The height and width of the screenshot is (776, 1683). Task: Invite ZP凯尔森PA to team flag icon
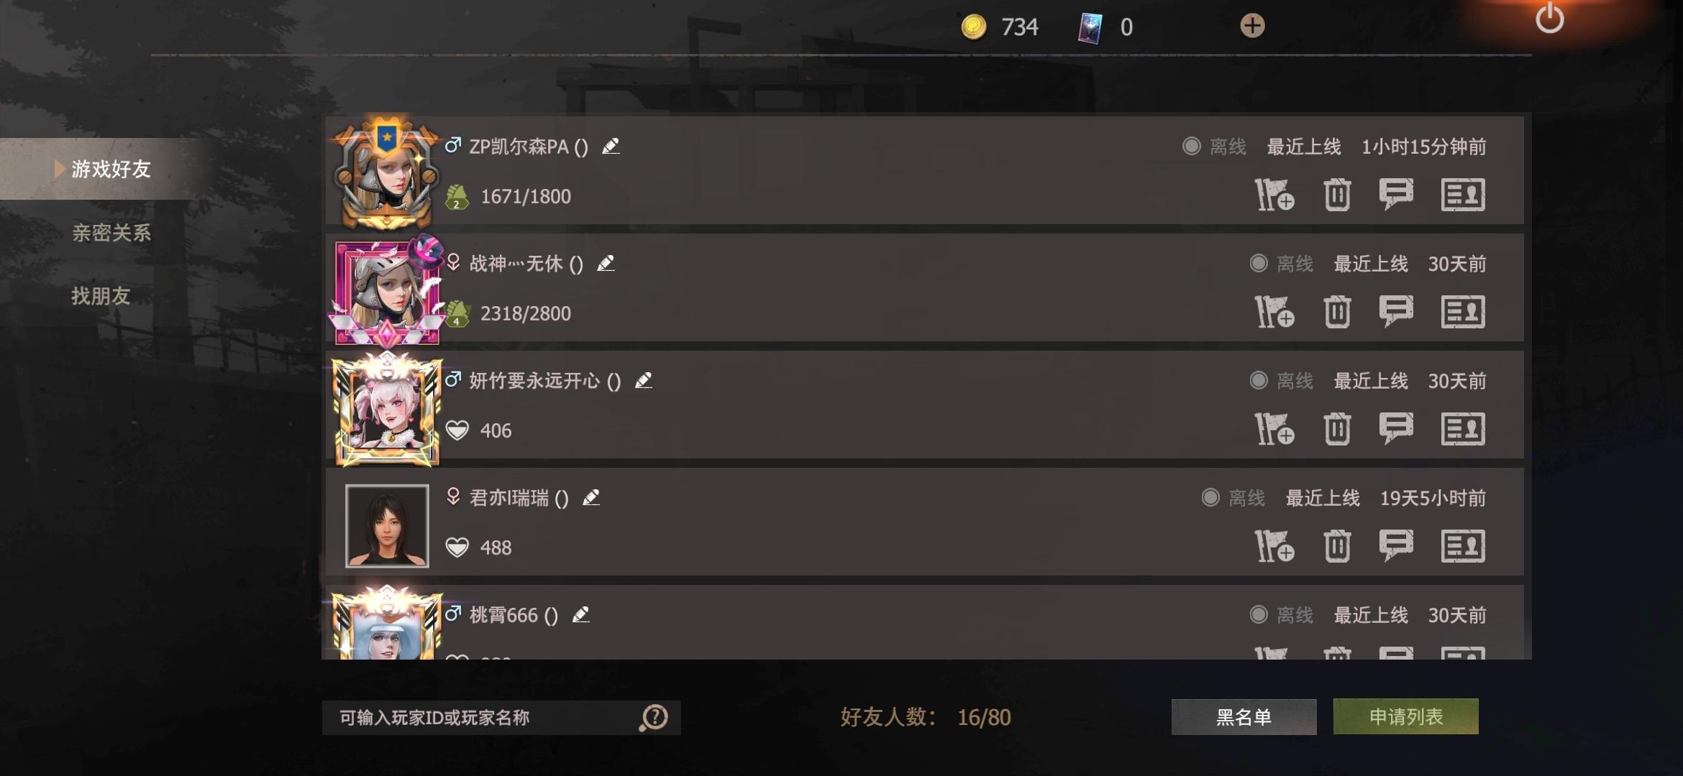(x=1274, y=195)
